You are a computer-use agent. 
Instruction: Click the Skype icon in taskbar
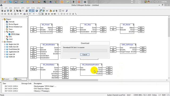pos(10,2)
